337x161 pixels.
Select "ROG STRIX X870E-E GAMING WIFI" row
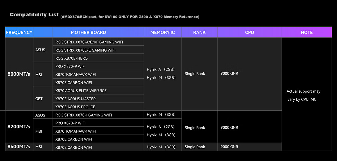[x=98, y=50]
